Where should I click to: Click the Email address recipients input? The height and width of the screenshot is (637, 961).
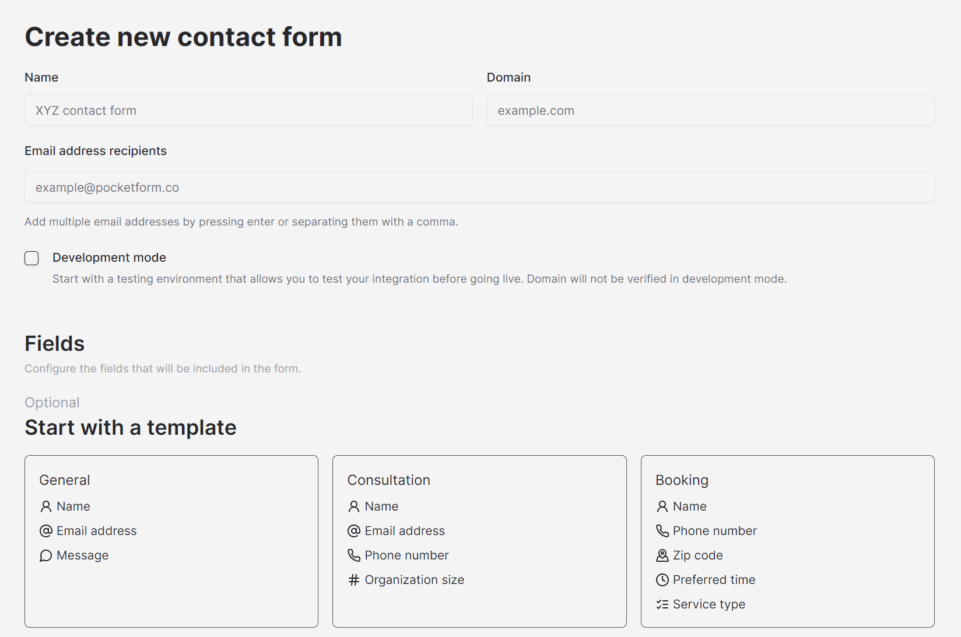[479, 187]
